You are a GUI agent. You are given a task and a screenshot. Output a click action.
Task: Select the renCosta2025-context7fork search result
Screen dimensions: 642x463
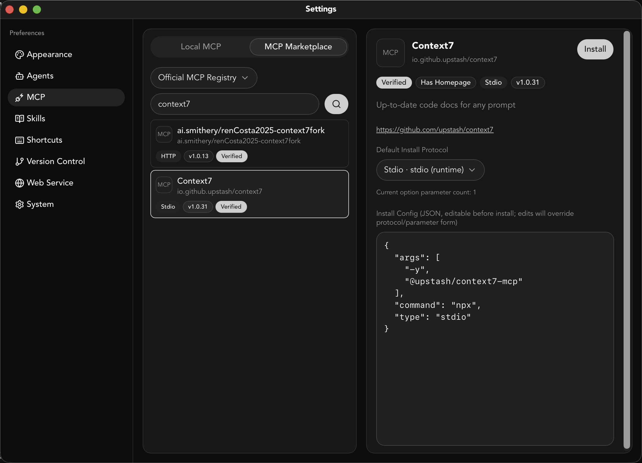pyautogui.click(x=249, y=143)
